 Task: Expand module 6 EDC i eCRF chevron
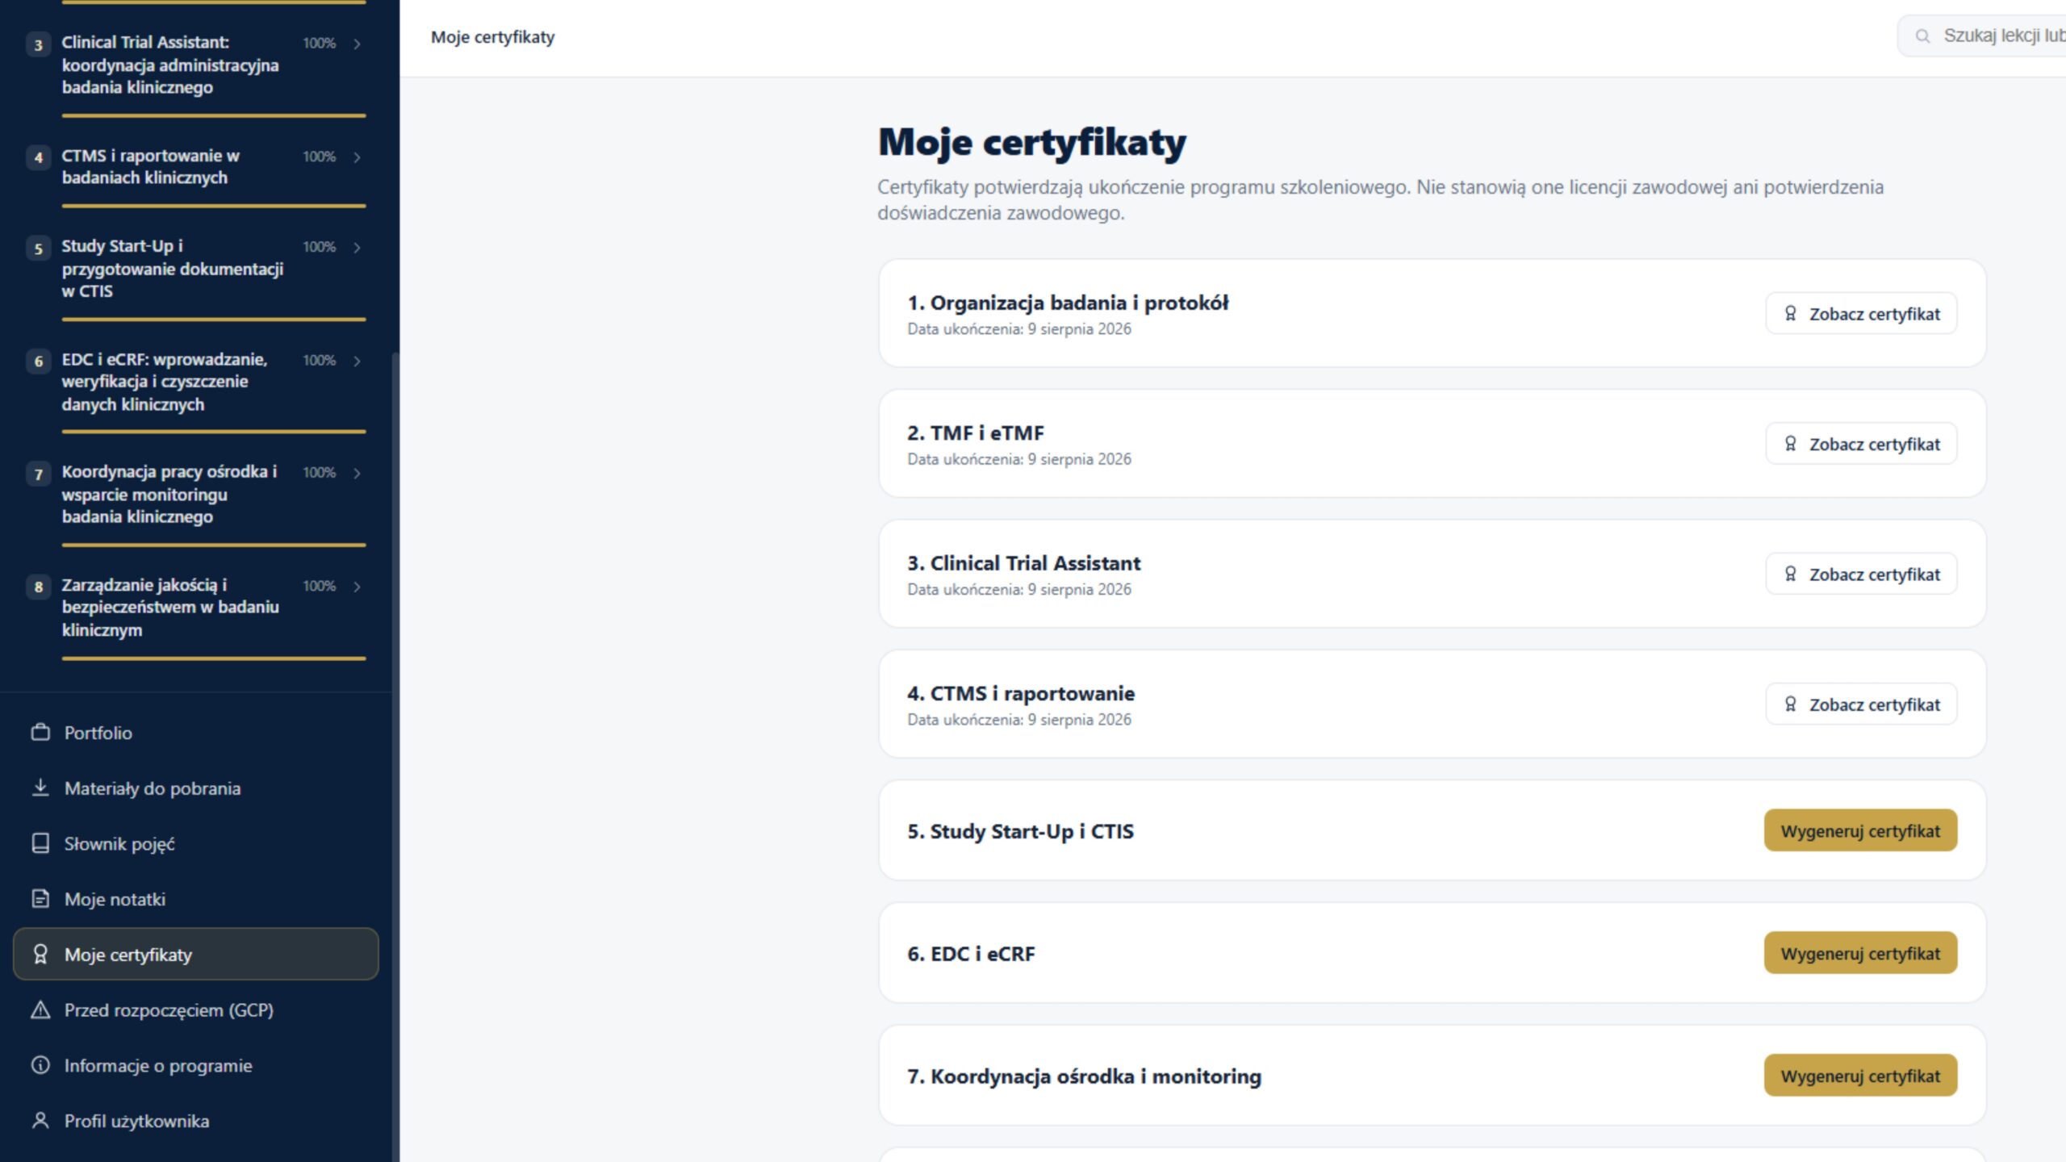tap(357, 361)
